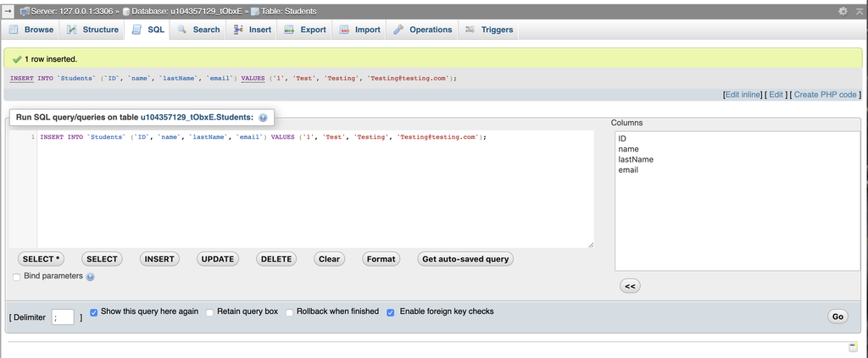Click inside the Delimiter input field
The width and height of the screenshot is (868, 358).
point(63,317)
